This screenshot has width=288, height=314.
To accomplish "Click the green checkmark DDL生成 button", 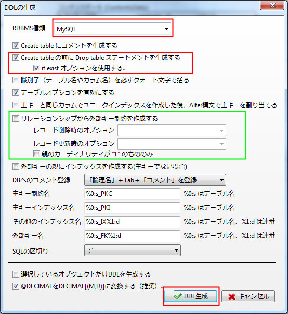I will point(190,296).
